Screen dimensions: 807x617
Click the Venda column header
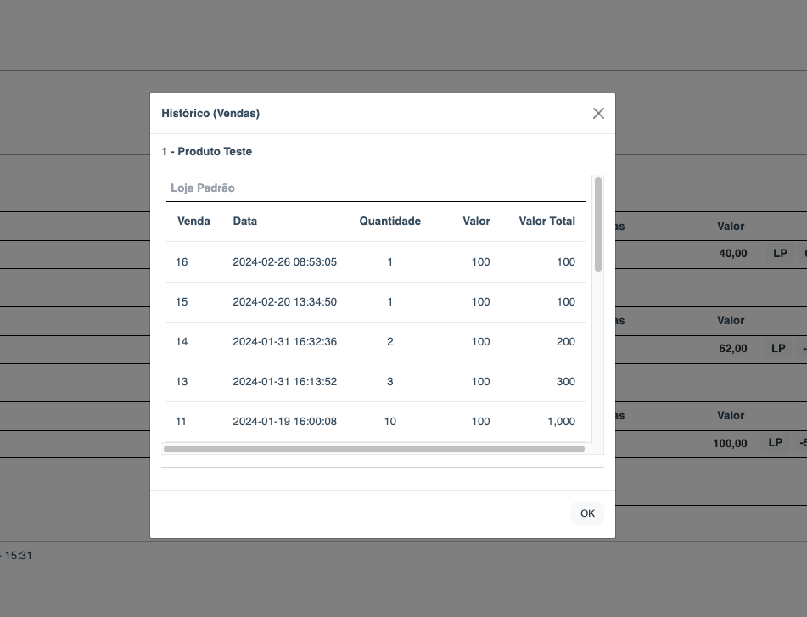(x=193, y=221)
